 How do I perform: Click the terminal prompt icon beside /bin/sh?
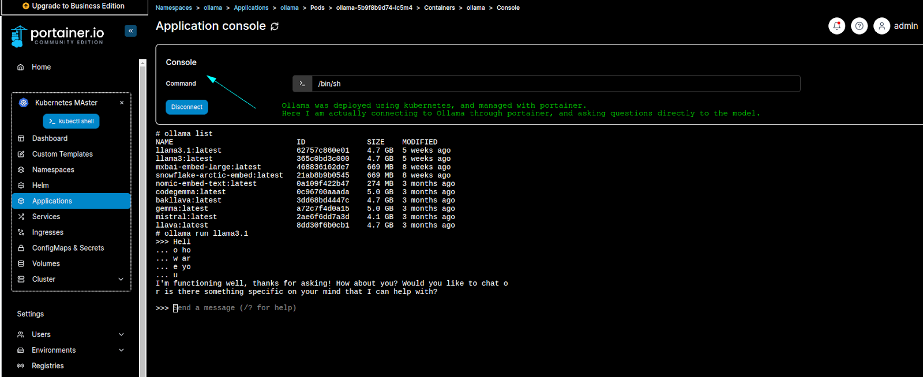[302, 84]
